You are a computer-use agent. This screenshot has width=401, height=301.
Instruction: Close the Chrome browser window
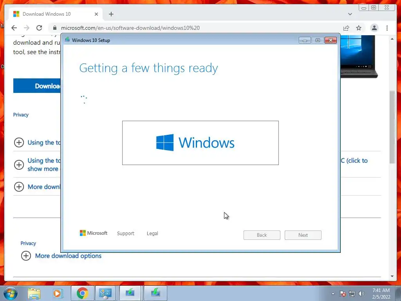tap(387, 8)
